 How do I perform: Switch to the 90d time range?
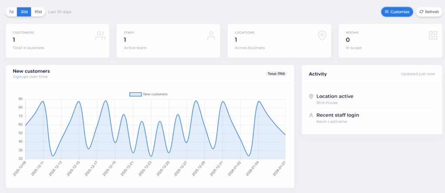(38, 12)
